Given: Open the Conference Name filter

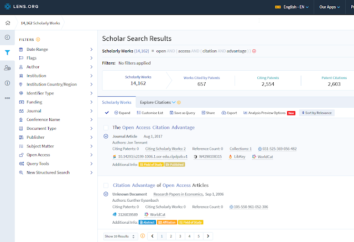Looking at the screenshot, I should coord(56,119).
